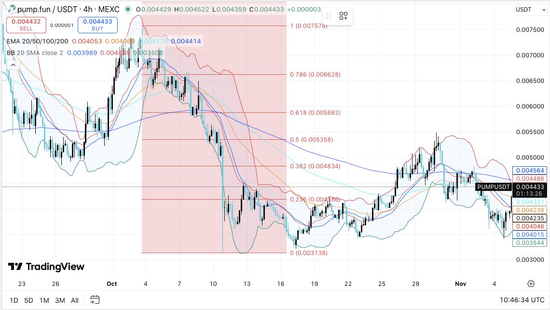
Task: Click the green market status dot
Action: [x=127, y=9]
